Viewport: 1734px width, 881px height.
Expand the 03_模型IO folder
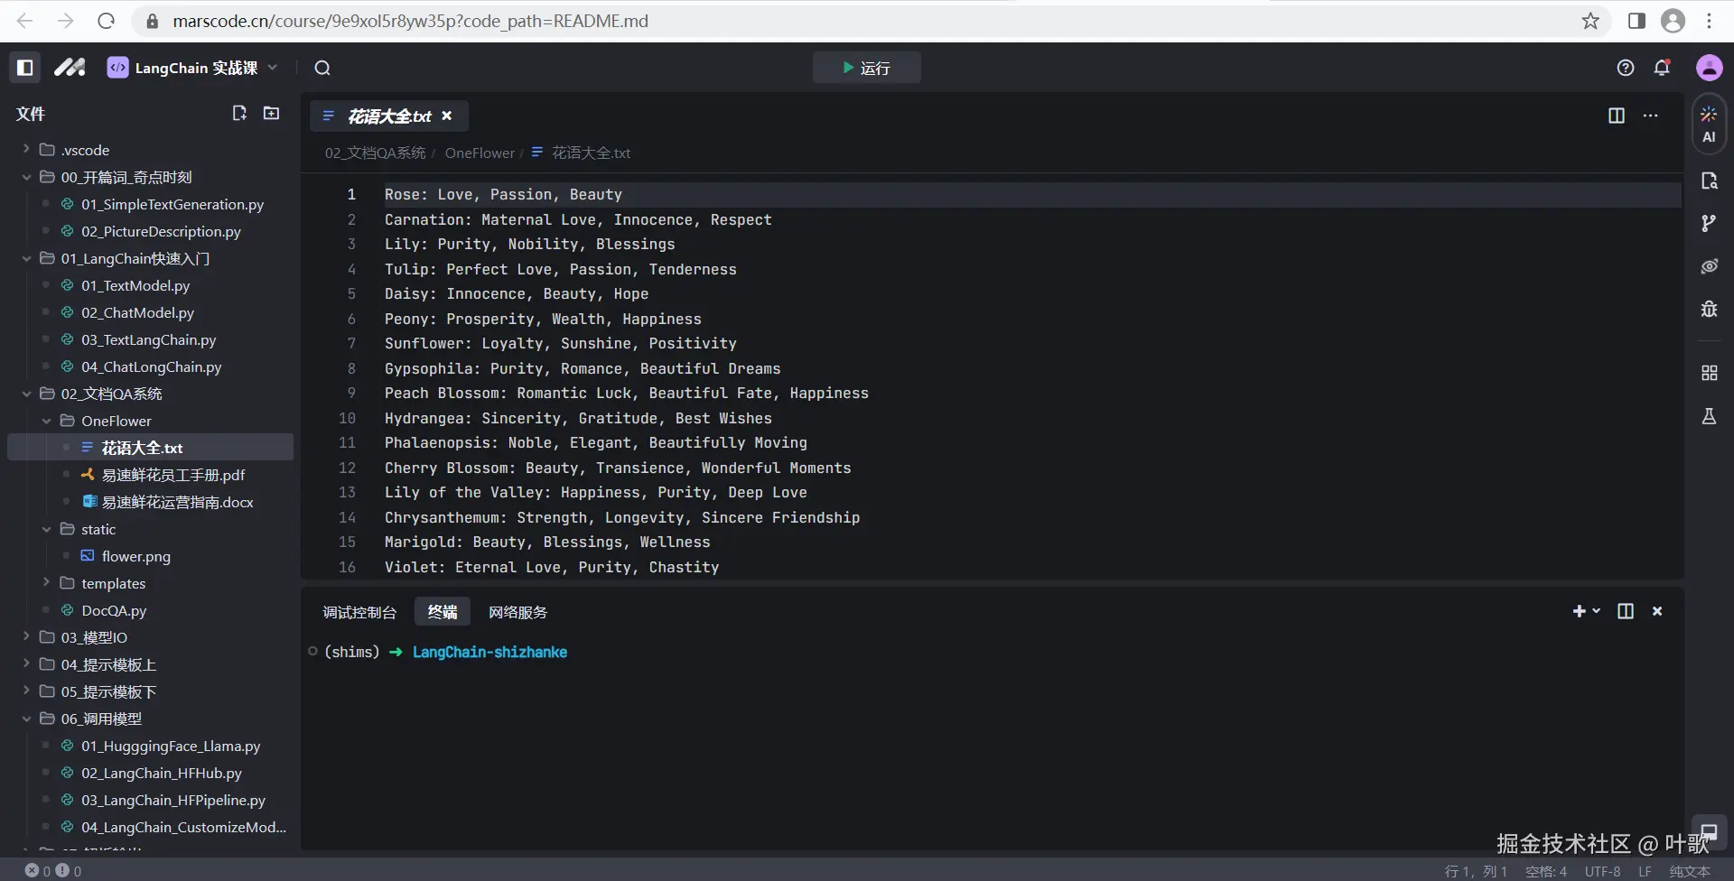tap(94, 637)
